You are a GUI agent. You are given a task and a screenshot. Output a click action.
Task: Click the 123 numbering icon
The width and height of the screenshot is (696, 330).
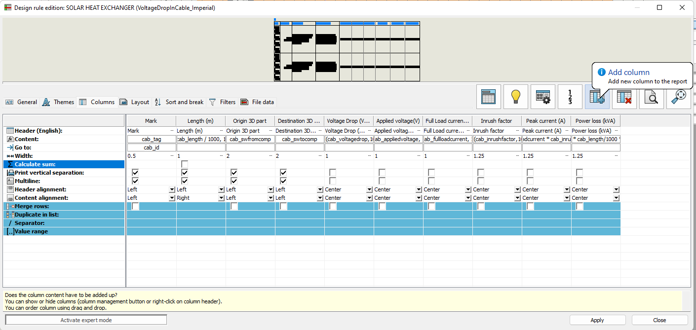pos(570,97)
